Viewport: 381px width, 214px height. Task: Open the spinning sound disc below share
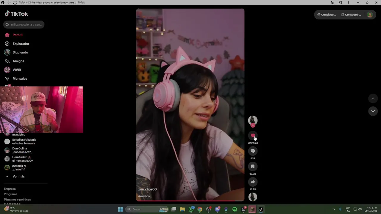coord(253,197)
